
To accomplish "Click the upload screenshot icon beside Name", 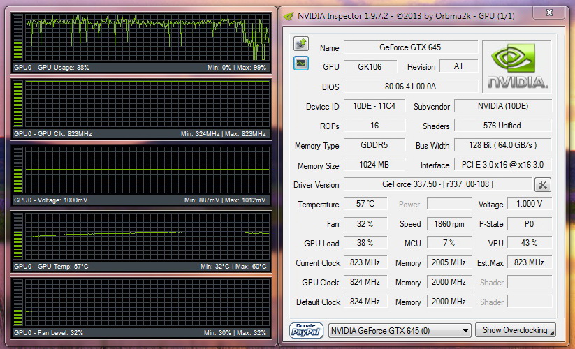I will click(301, 43).
